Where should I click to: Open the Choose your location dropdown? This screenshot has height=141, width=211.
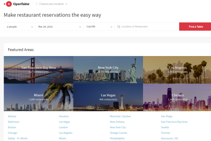(51, 4)
